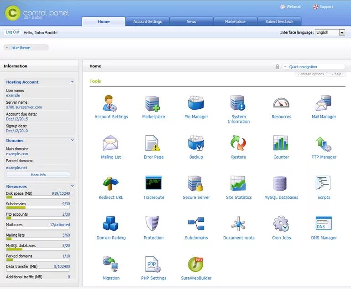Click the 2/30 Ftp accounts value

pyautogui.click(x=66, y=214)
